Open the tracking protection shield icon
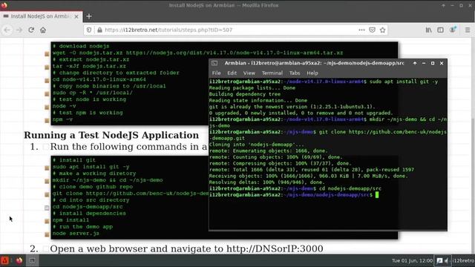The width and height of the screenshot is (475, 267). 89,30
